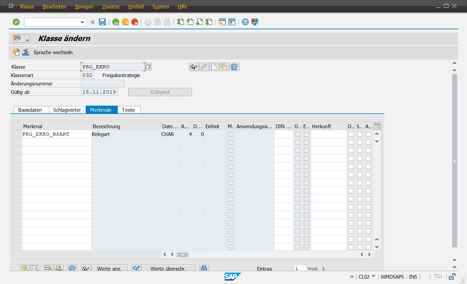Switch to the Basisdaten tab
The height and width of the screenshot is (284, 467).
pyautogui.click(x=30, y=110)
